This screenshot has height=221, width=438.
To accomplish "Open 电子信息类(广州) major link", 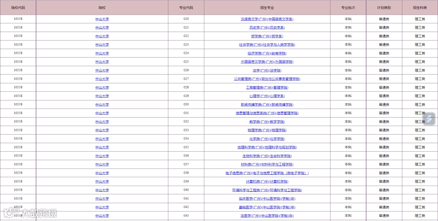I will coord(267,173).
